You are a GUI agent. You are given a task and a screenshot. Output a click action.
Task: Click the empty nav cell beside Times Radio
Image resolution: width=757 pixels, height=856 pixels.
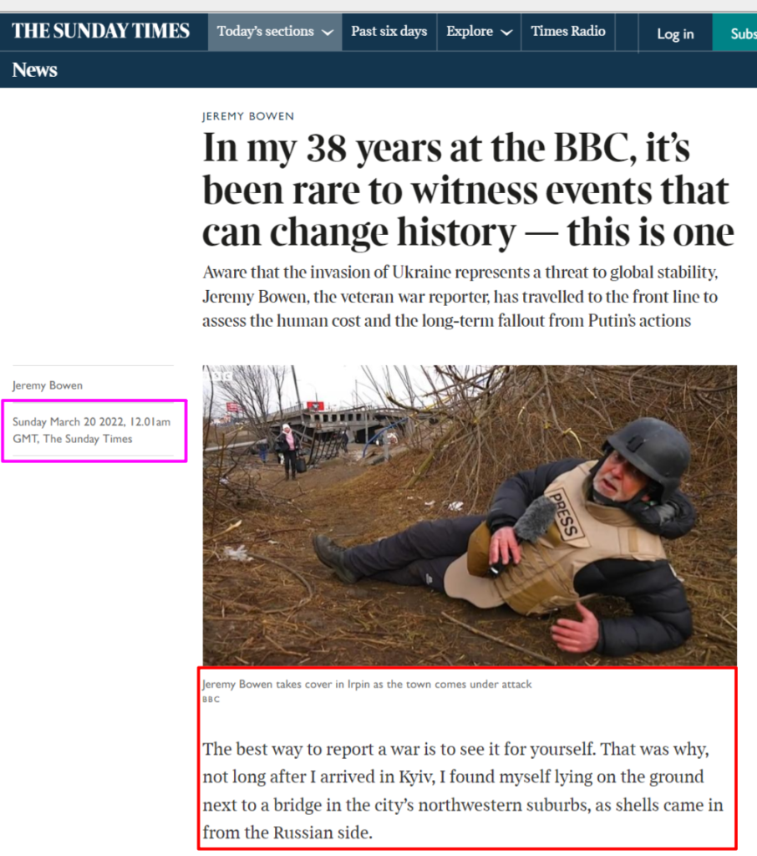627,32
